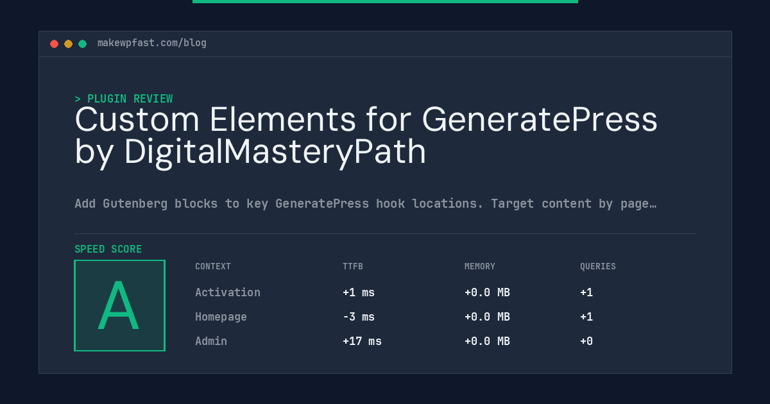Select the Activation row label

click(228, 292)
